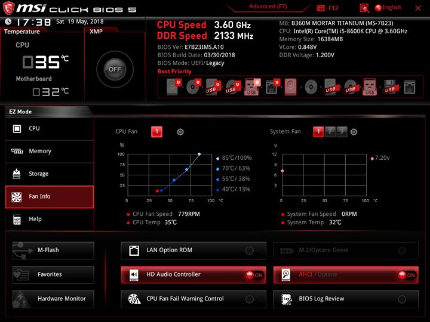The image size is (430, 322).
Task: Open the Help section
Action: tap(50, 219)
